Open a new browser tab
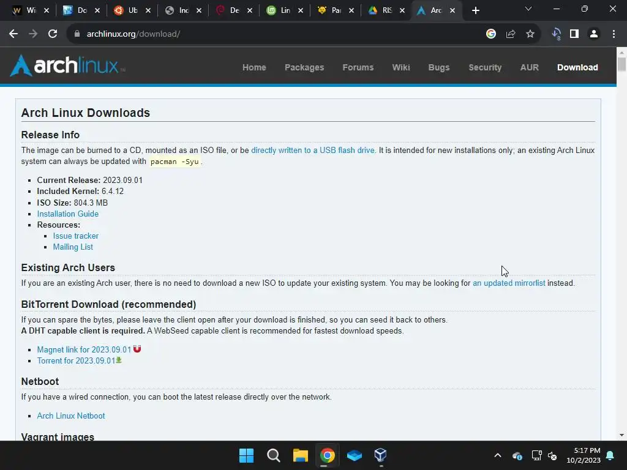 (475, 11)
